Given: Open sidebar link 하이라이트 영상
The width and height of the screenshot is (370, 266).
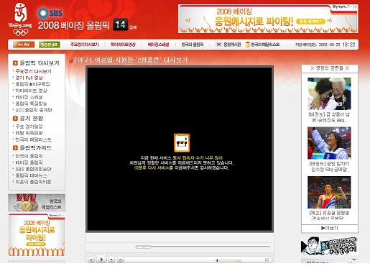Looking at the screenshot, I should coord(31,91).
